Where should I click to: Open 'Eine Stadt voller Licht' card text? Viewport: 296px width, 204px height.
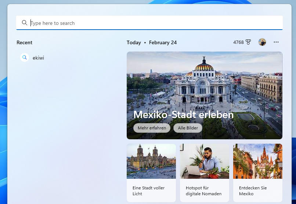coord(148,191)
